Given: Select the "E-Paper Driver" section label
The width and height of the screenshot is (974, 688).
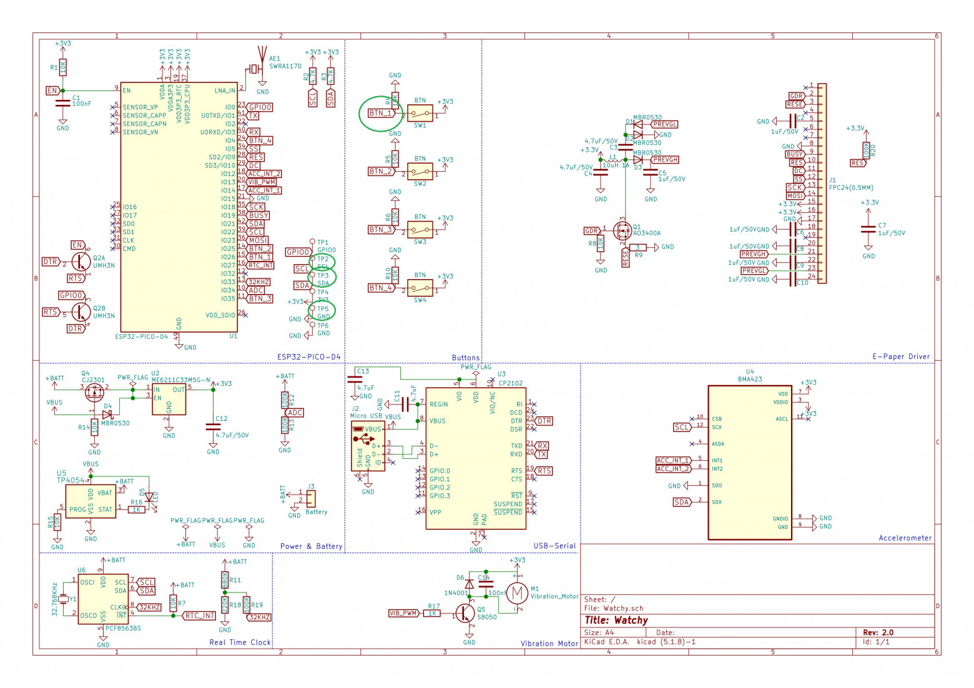Looking at the screenshot, I should pyautogui.click(x=901, y=356).
